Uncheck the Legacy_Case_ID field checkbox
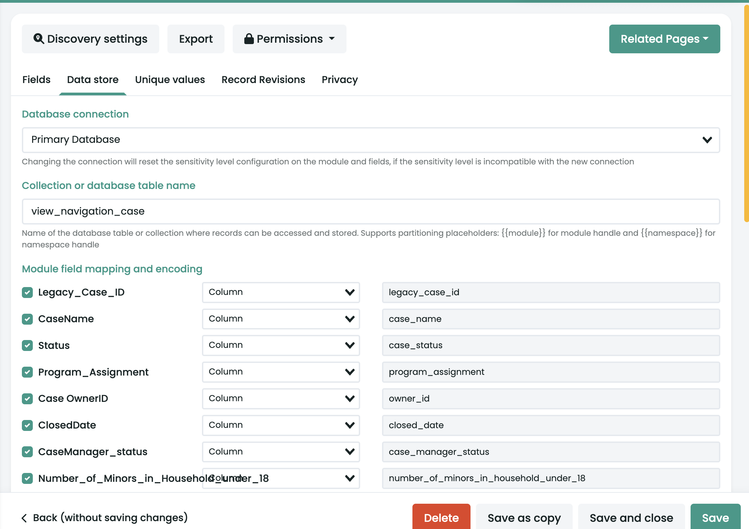Viewport: 749px width, 529px height. 27,293
